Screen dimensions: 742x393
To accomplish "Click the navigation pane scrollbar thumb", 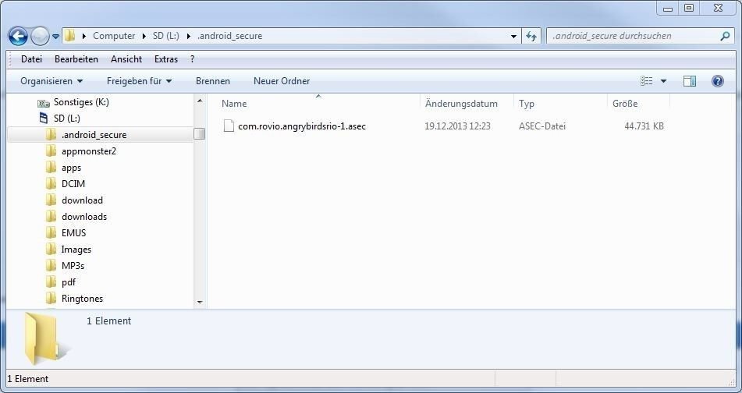I will tap(200, 134).
